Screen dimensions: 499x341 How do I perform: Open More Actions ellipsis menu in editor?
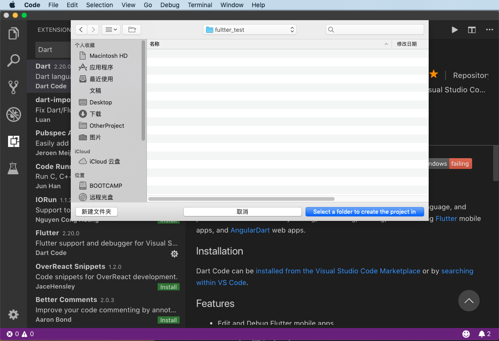[x=490, y=30]
